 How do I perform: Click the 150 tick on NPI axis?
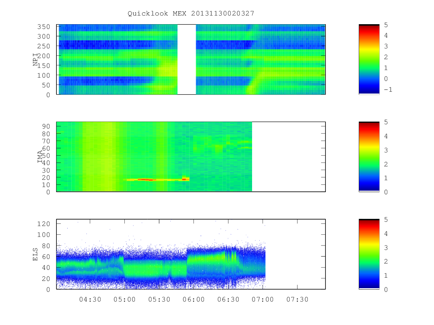tap(44, 65)
